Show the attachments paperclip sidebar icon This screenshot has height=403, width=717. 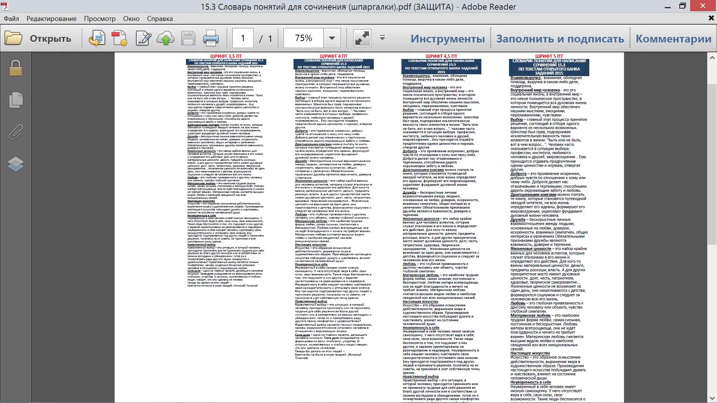15,132
